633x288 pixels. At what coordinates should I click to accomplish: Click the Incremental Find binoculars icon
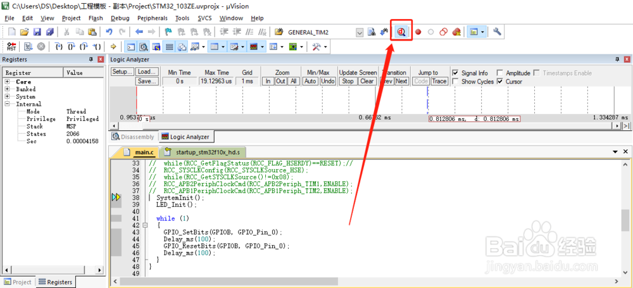click(385, 32)
